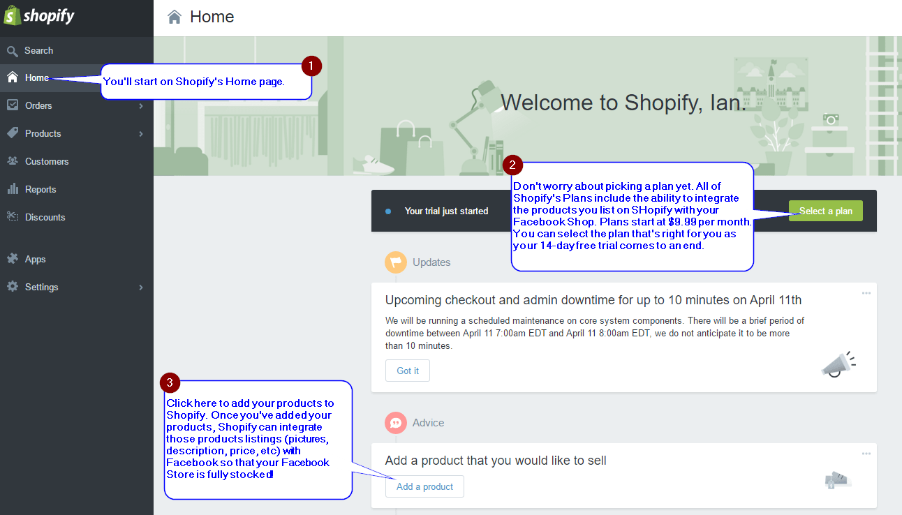Open the Customers section
902x515 pixels.
[47, 161]
